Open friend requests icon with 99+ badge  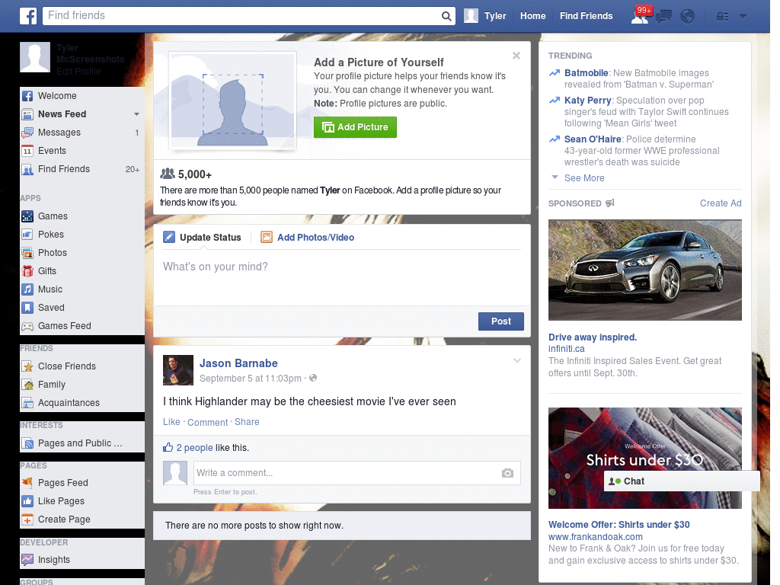[x=640, y=15]
